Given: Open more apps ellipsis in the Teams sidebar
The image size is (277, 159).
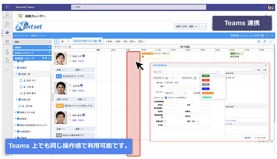Looking at the screenshot, I should (7, 70).
